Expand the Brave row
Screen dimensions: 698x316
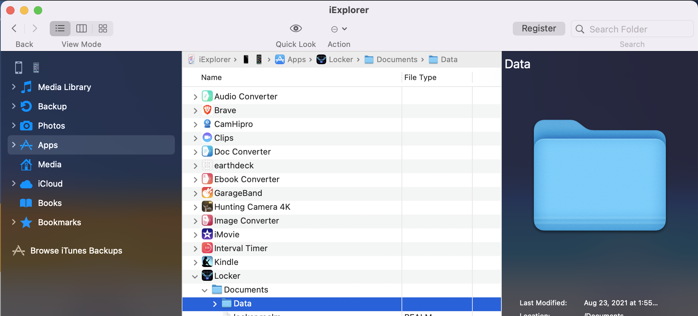[x=195, y=111]
